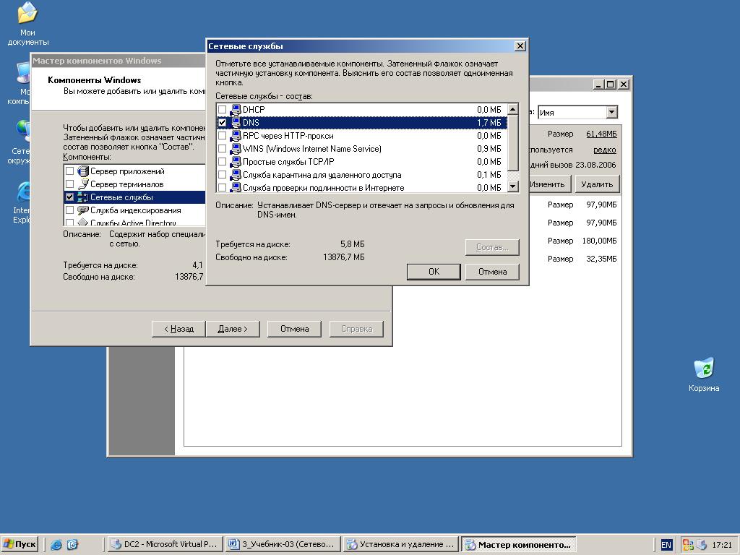The width and height of the screenshot is (740, 555).
Task: Click the Сервер приложений component icon
Action: [82, 171]
